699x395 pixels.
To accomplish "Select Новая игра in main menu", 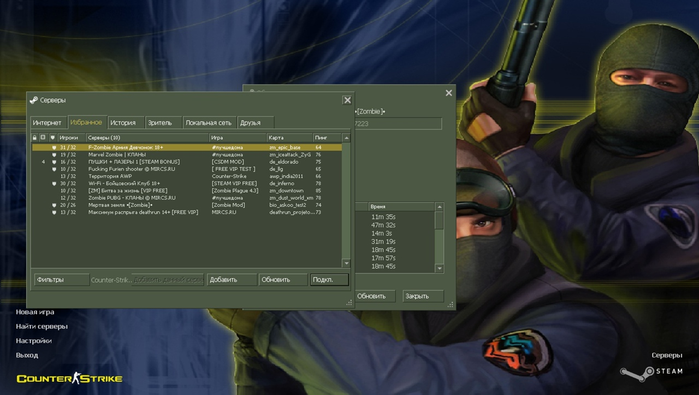I will pyautogui.click(x=35, y=312).
